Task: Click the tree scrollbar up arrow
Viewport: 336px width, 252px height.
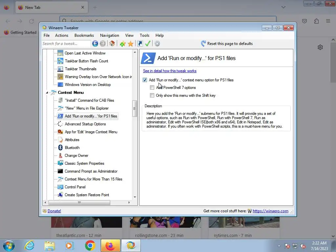Action: (x=135, y=52)
